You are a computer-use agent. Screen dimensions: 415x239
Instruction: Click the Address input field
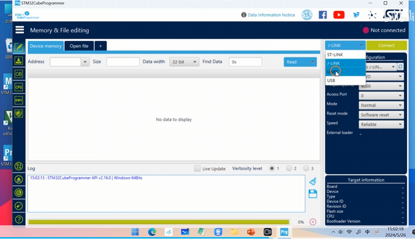pyautogui.click(x=65, y=62)
